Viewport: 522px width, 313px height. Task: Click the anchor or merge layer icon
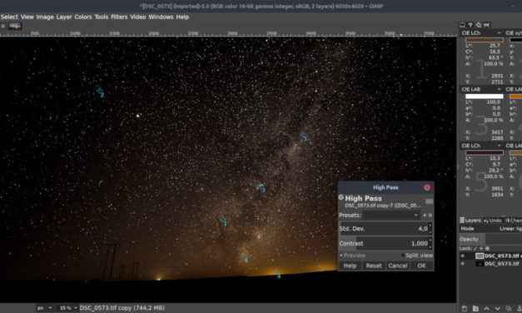[520, 309]
